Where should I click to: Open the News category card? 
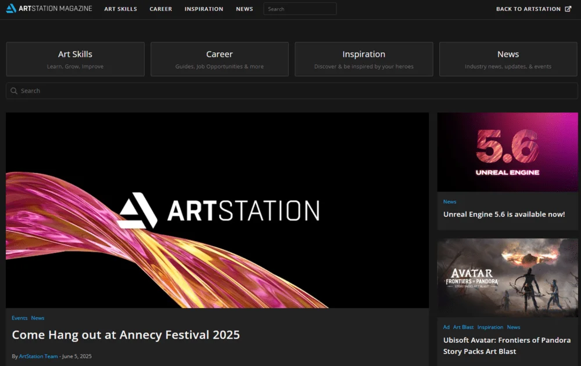pos(508,59)
